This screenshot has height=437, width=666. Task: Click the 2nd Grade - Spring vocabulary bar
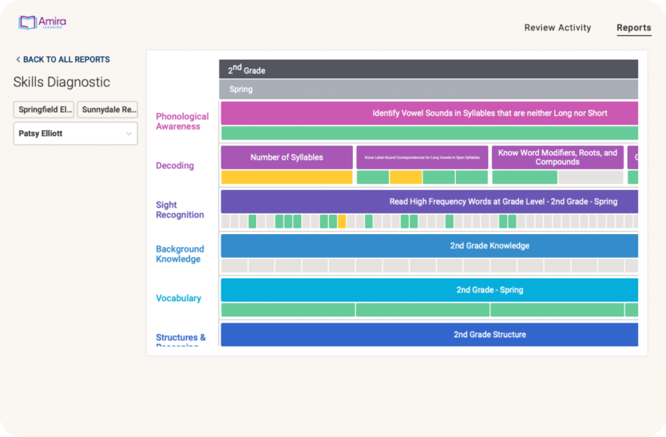coord(429,290)
